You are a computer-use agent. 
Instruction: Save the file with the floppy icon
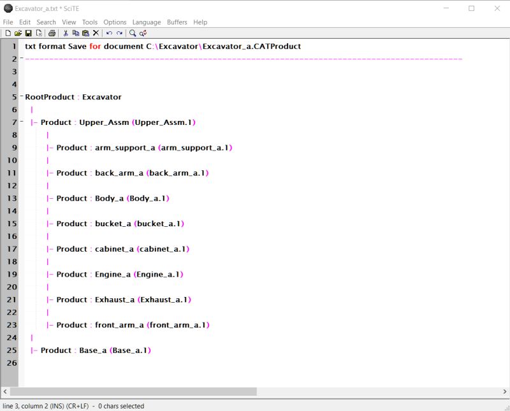click(x=28, y=33)
